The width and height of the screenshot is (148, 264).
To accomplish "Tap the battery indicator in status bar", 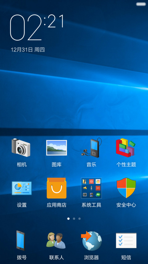I will (141, 4).
